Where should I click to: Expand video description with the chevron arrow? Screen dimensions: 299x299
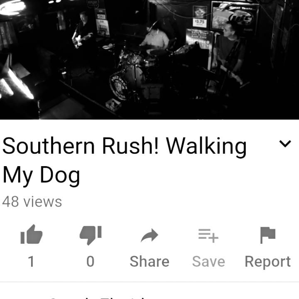pyautogui.click(x=285, y=144)
